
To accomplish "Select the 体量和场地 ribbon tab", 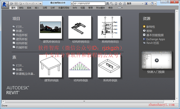I will 64,8.
